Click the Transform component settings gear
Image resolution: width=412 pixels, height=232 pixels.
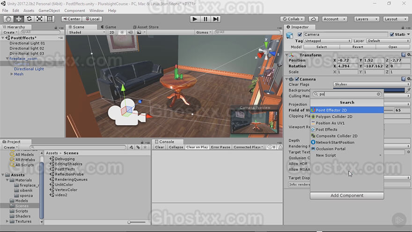[409, 55]
